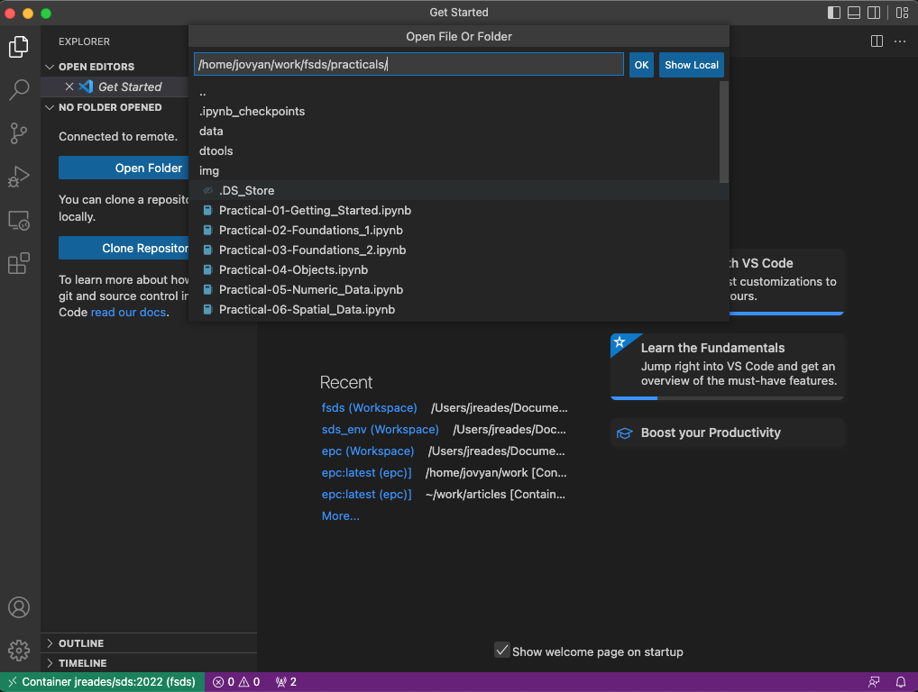Open the notifications bell
The image size is (918, 692).
coord(901,682)
